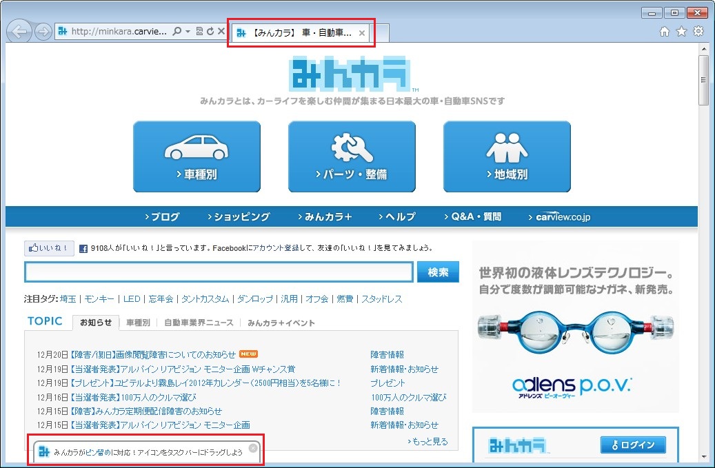Switch to みんカラ+イベント topic tab

click(281, 323)
